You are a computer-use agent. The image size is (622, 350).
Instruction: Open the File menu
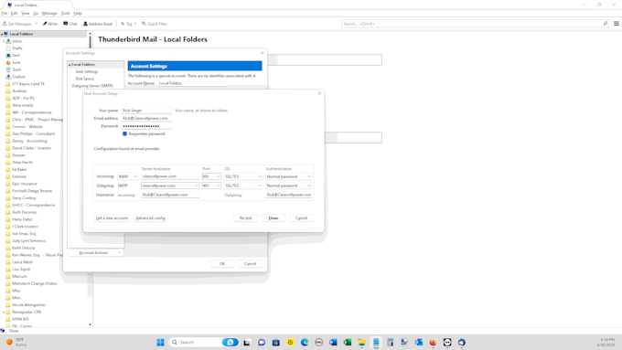(4, 13)
